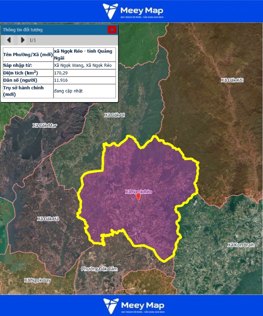Click the đang cập nhật cell

[x=68, y=91]
